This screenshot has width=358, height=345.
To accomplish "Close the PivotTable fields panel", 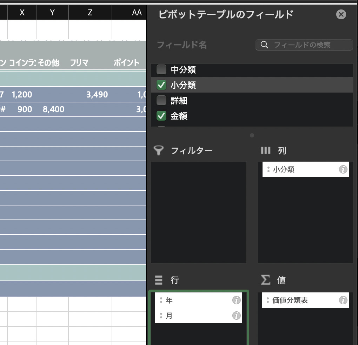I will click(341, 14).
